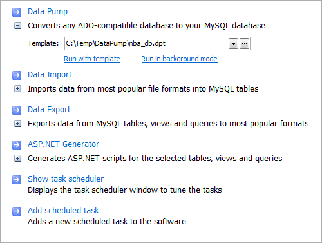The image size is (322, 243).
Task: Launch the Data Export title link
Action: 49,110
